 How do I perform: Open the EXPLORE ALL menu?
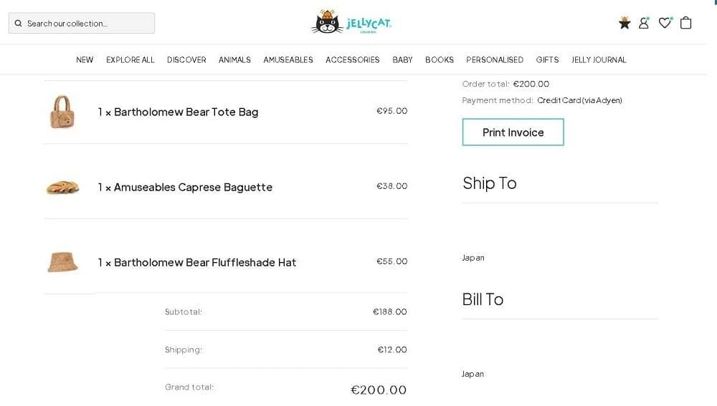pyautogui.click(x=130, y=60)
